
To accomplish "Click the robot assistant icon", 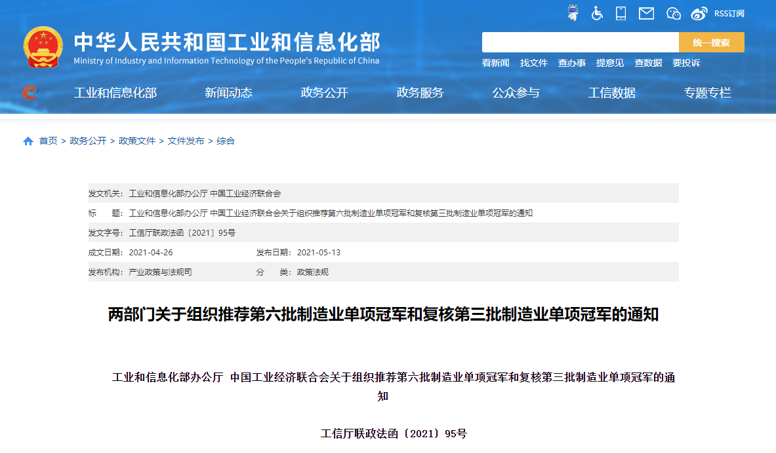I will pyautogui.click(x=573, y=13).
